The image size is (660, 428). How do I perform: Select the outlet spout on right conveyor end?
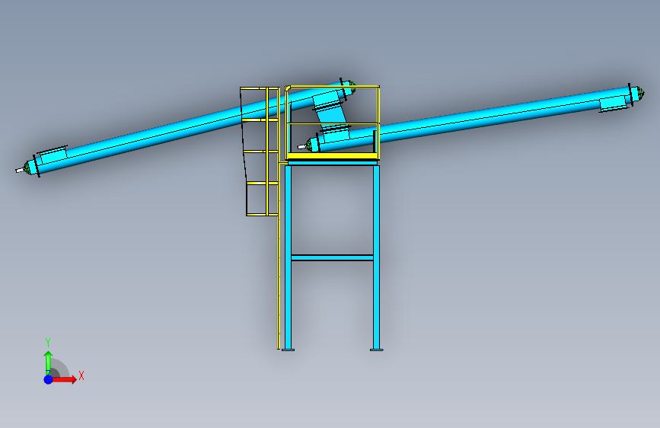click(x=614, y=104)
